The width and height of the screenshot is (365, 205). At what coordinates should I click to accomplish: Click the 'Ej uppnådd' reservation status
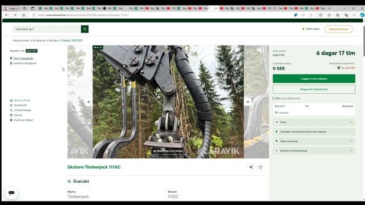coord(346,68)
